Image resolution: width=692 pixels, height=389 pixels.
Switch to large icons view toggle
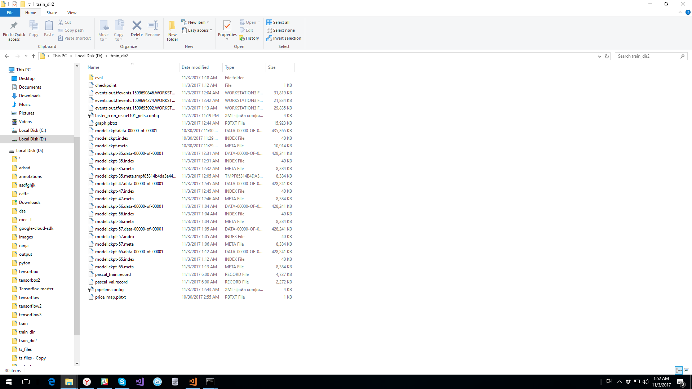coord(687,370)
